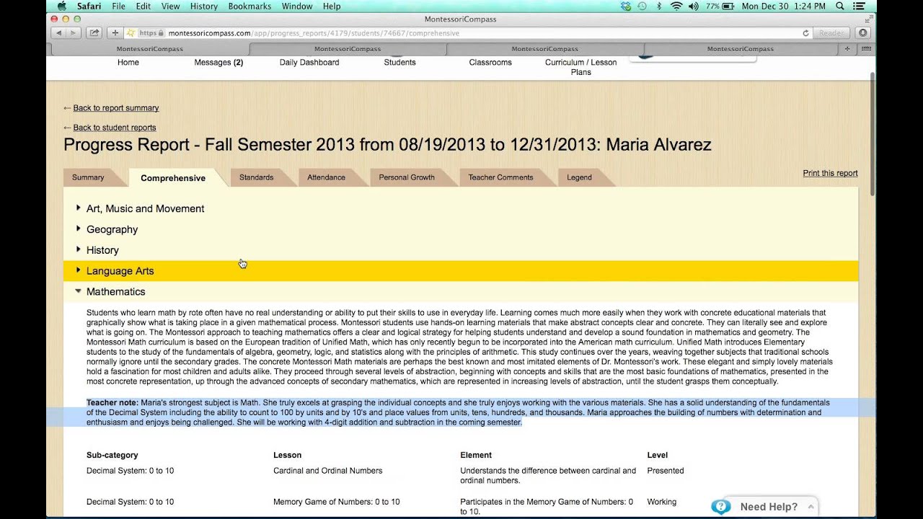Screen dimensions: 923x519
Task: Show all tabs icon at tab bar end
Action: point(866,49)
